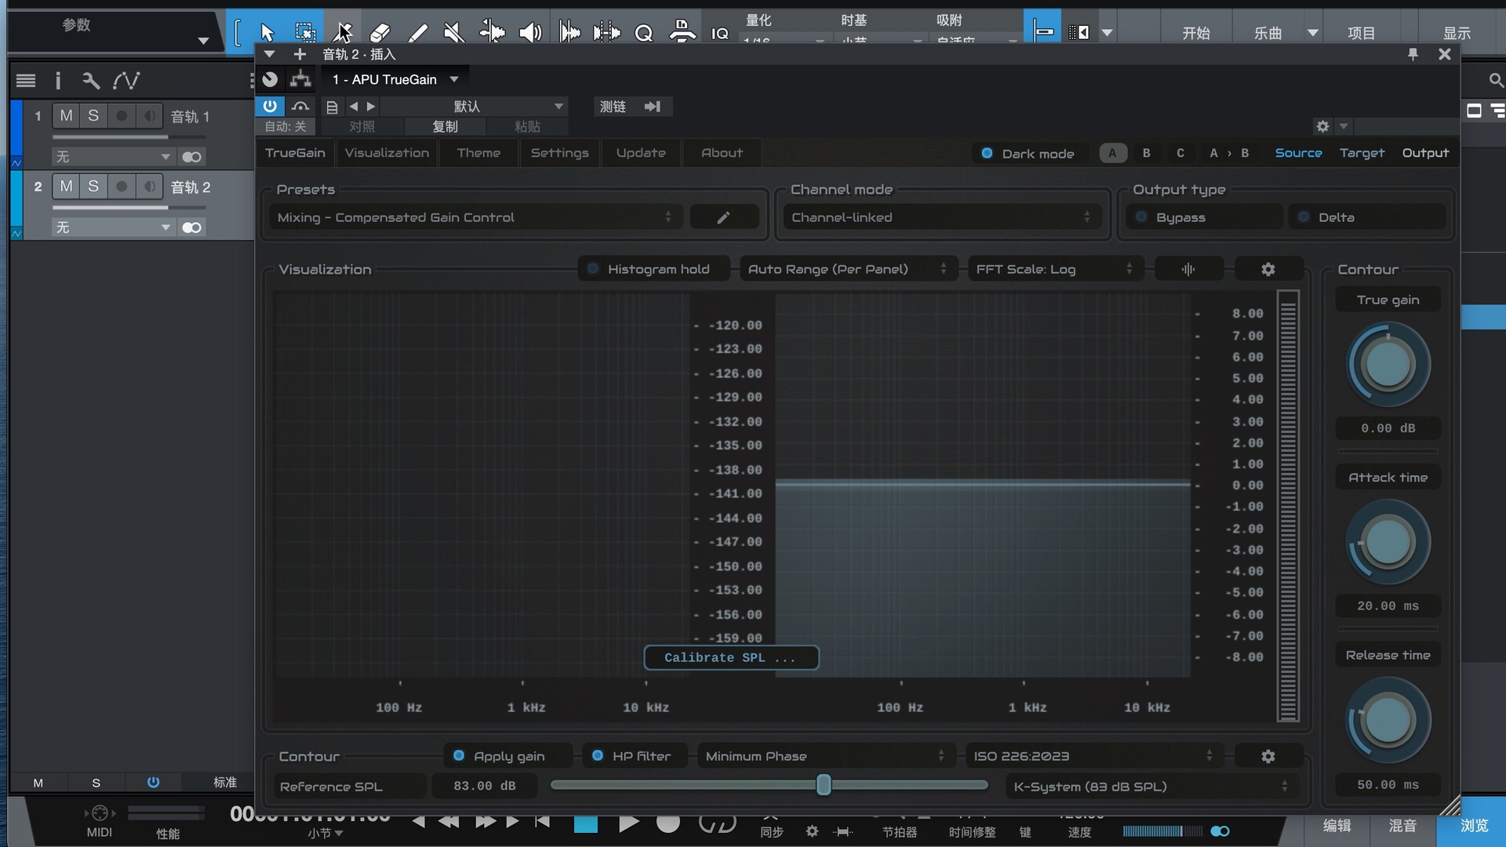
Task: Click the sidechain arrow icon
Action: pyautogui.click(x=652, y=107)
